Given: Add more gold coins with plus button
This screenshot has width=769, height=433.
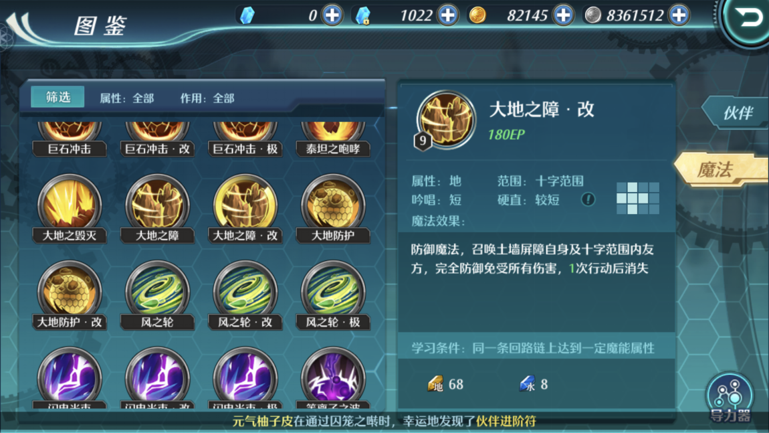Looking at the screenshot, I should (x=563, y=15).
